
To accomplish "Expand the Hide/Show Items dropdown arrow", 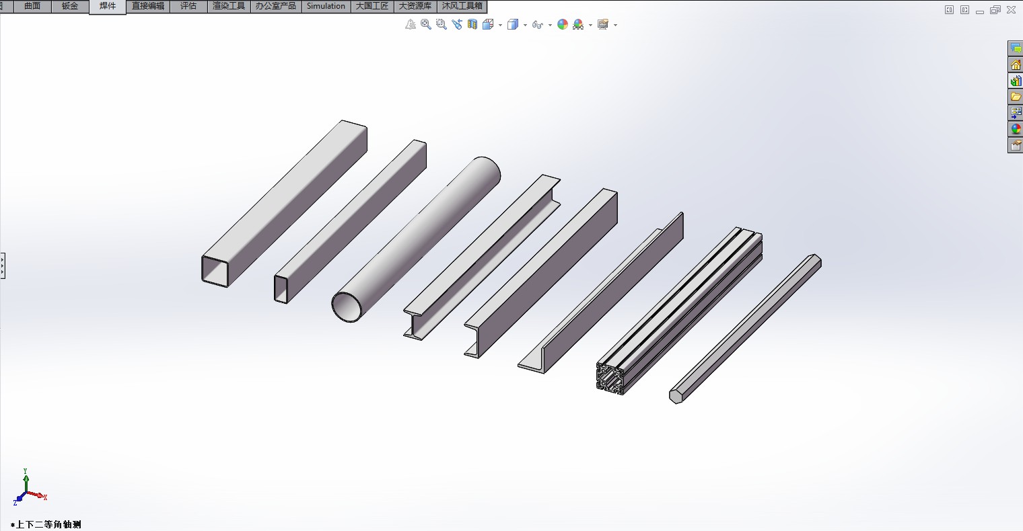I will [x=550, y=26].
